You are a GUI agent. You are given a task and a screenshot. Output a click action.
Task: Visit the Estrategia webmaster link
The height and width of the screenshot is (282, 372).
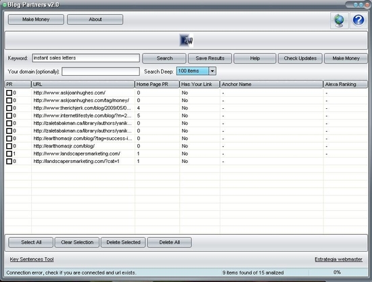(339, 259)
